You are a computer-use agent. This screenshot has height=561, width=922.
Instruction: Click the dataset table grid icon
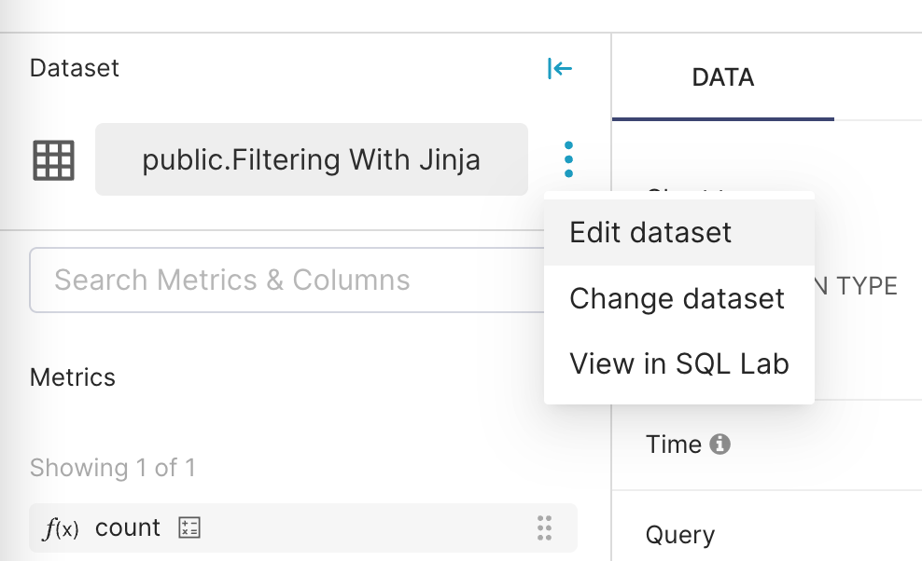(53, 160)
